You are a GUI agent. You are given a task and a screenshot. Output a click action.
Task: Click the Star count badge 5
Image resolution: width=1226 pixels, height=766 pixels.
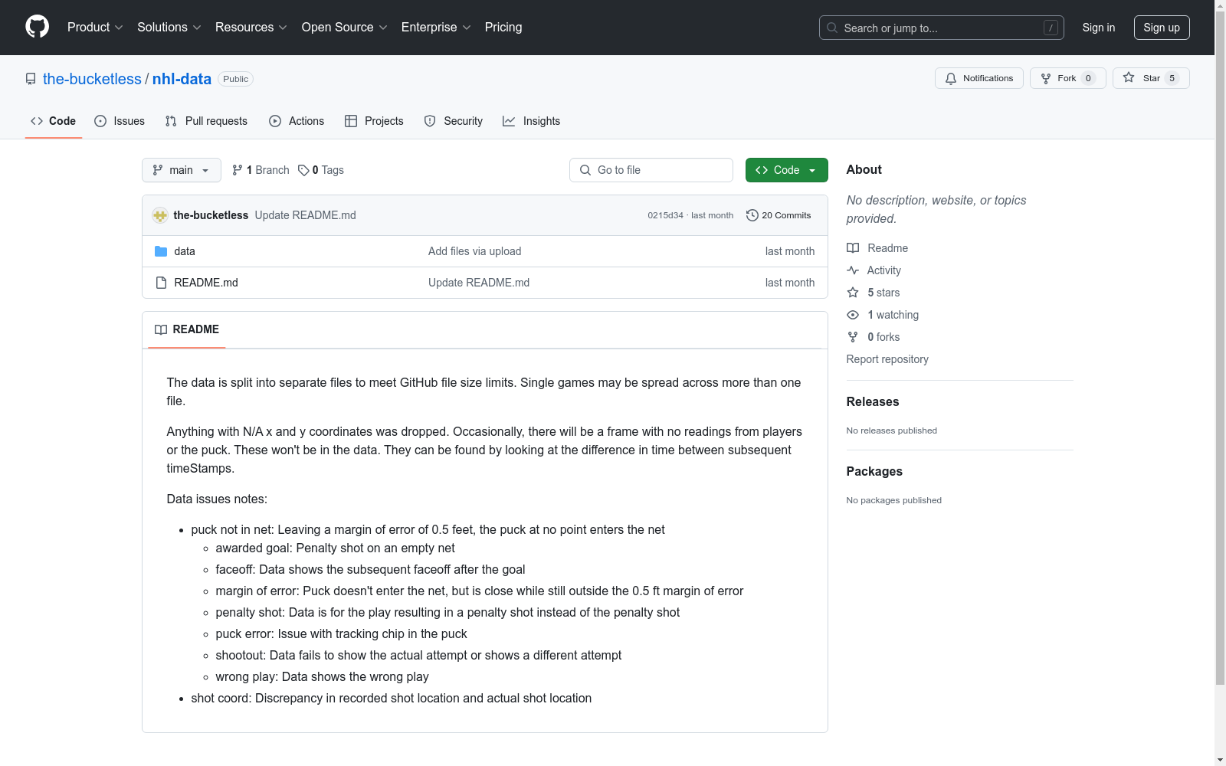pos(1172,78)
